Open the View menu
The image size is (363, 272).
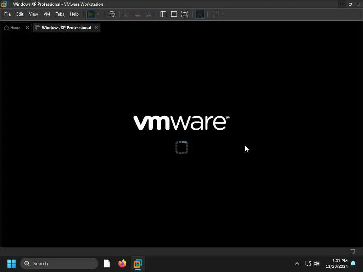pyautogui.click(x=33, y=14)
